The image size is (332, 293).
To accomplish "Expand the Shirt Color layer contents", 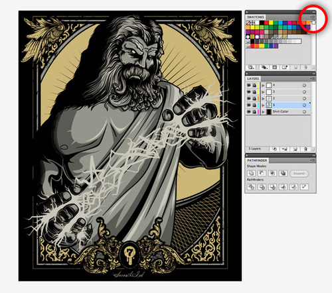I will [263, 112].
